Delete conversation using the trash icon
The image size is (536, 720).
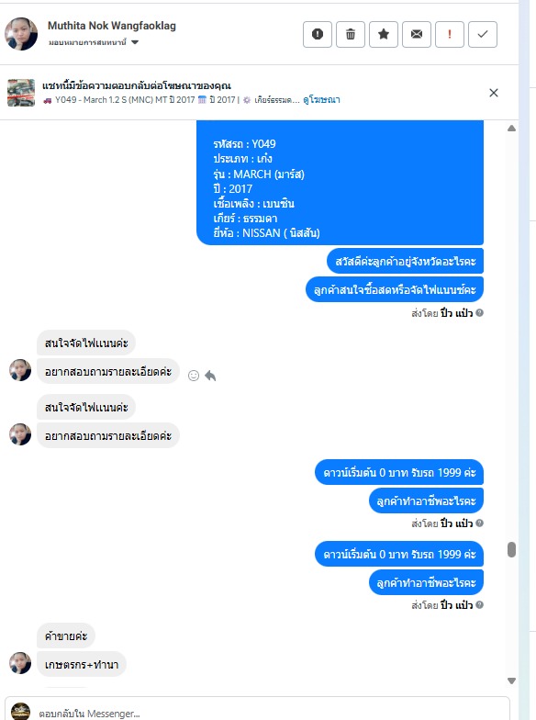(351, 35)
